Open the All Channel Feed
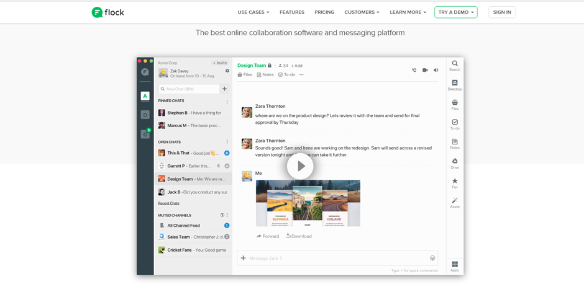 point(193,226)
